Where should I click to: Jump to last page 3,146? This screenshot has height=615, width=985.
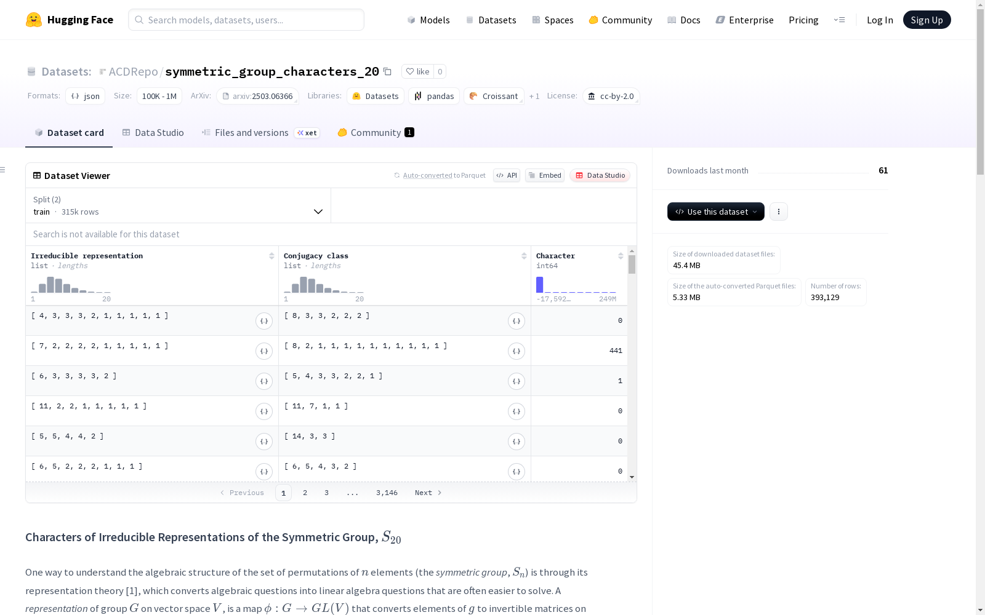[x=387, y=493]
